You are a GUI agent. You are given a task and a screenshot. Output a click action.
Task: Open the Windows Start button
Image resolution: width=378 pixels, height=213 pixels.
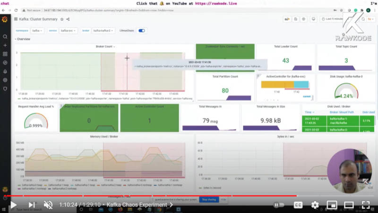point(3,210)
